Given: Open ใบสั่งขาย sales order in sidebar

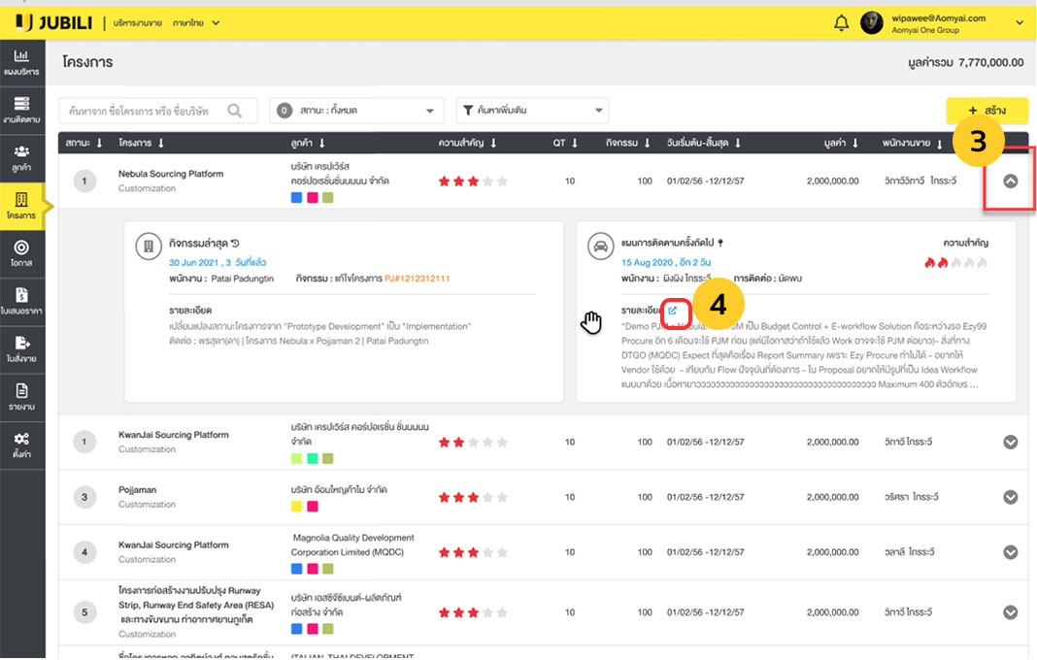Looking at the screenshot, I should point(21,347).
